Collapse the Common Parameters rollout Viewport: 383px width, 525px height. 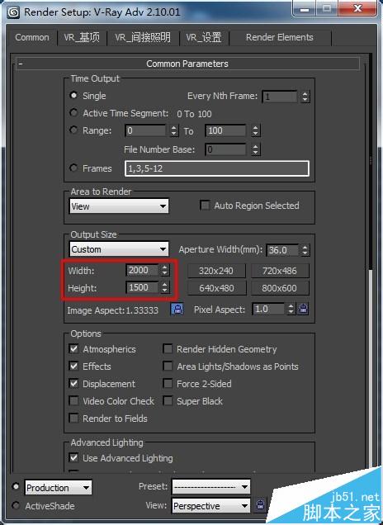click(x=187, y=64)
